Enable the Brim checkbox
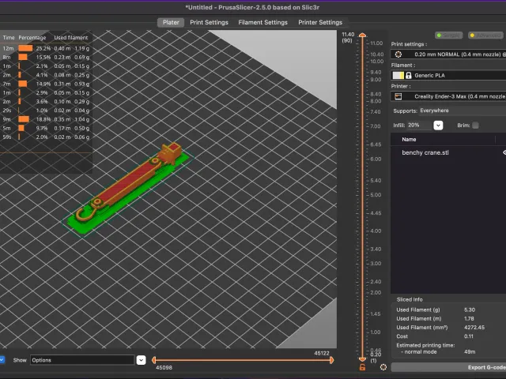The width and height of the screenshot is (506, 379). 475,126
